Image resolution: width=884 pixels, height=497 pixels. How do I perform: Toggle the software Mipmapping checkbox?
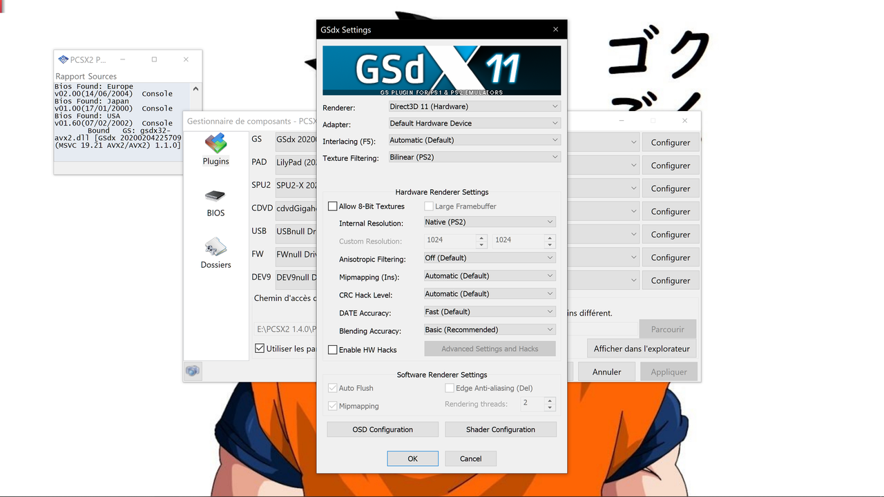333,406
